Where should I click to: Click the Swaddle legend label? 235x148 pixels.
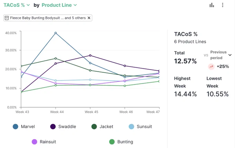(67, 127)
